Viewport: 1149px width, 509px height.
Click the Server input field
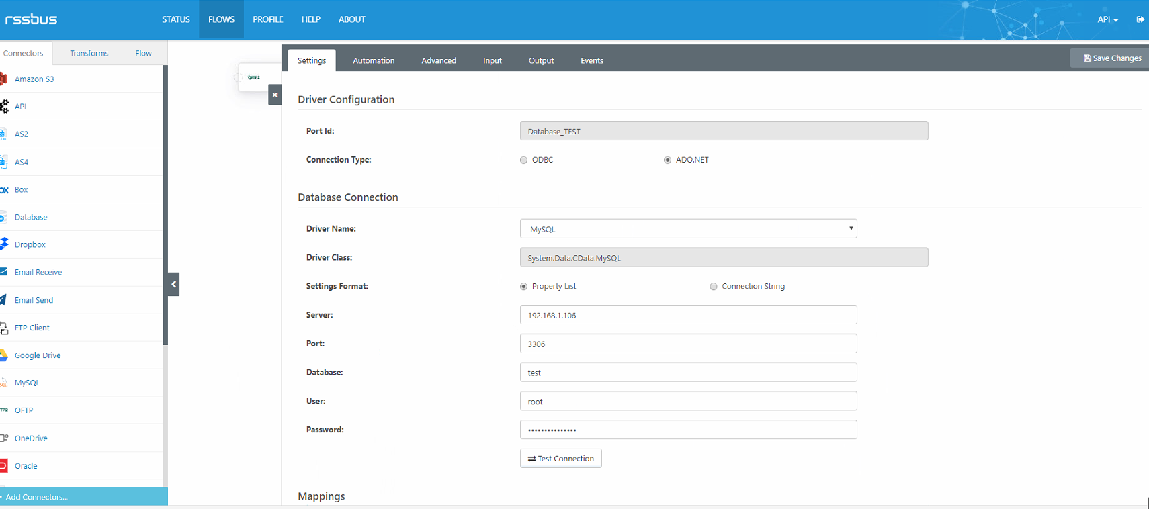(688, 315)
